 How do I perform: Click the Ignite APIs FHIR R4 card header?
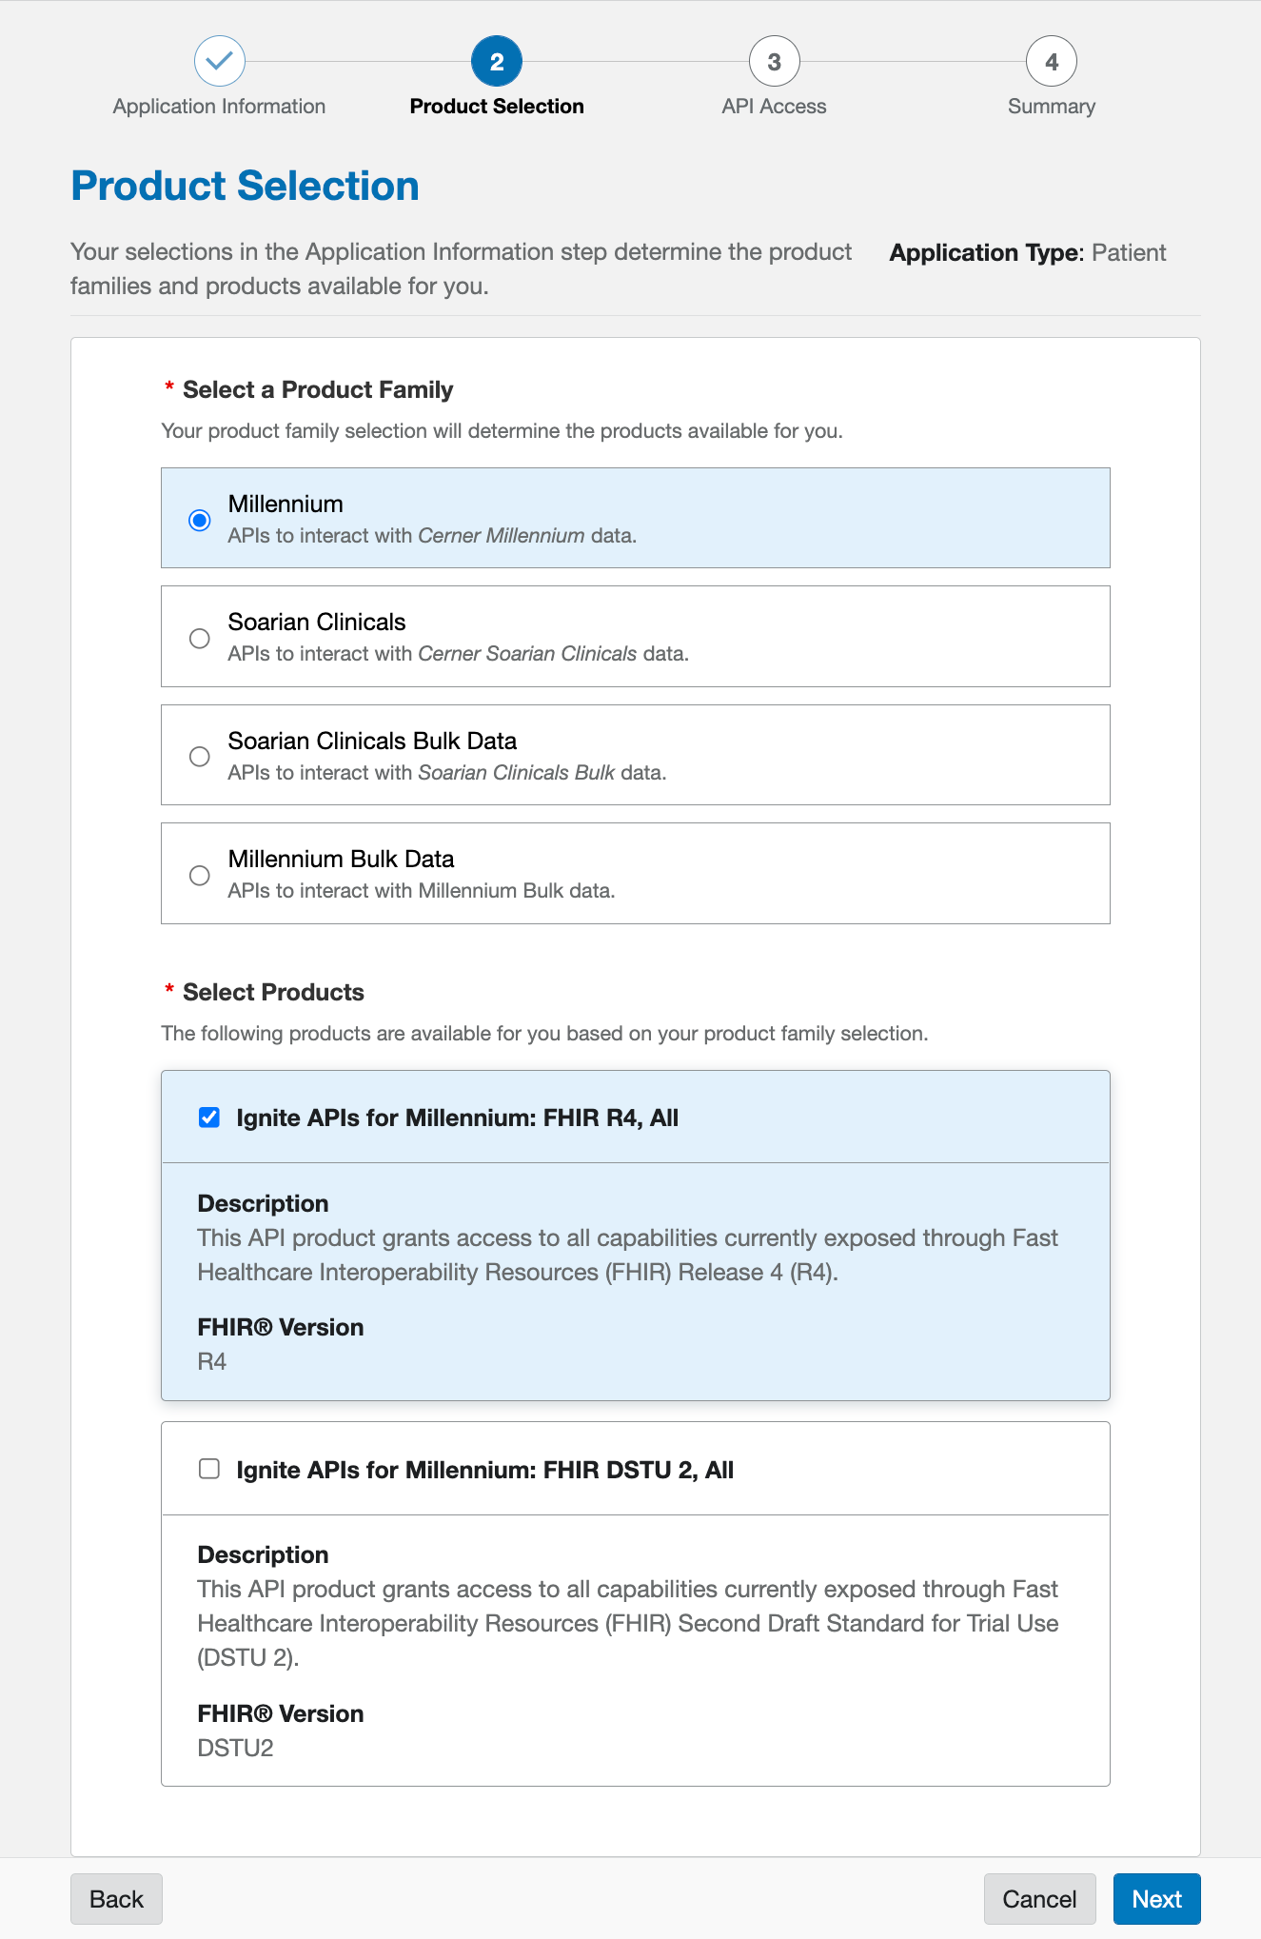[x=636, y=1118]
